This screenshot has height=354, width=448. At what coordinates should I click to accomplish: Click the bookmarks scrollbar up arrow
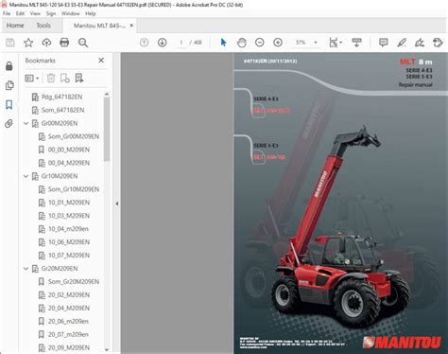coord(107,94)
